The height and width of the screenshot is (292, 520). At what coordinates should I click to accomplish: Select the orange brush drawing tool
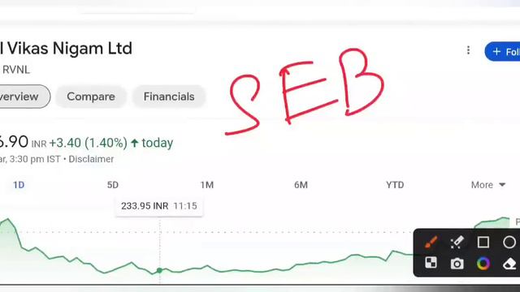click(431, 242)
